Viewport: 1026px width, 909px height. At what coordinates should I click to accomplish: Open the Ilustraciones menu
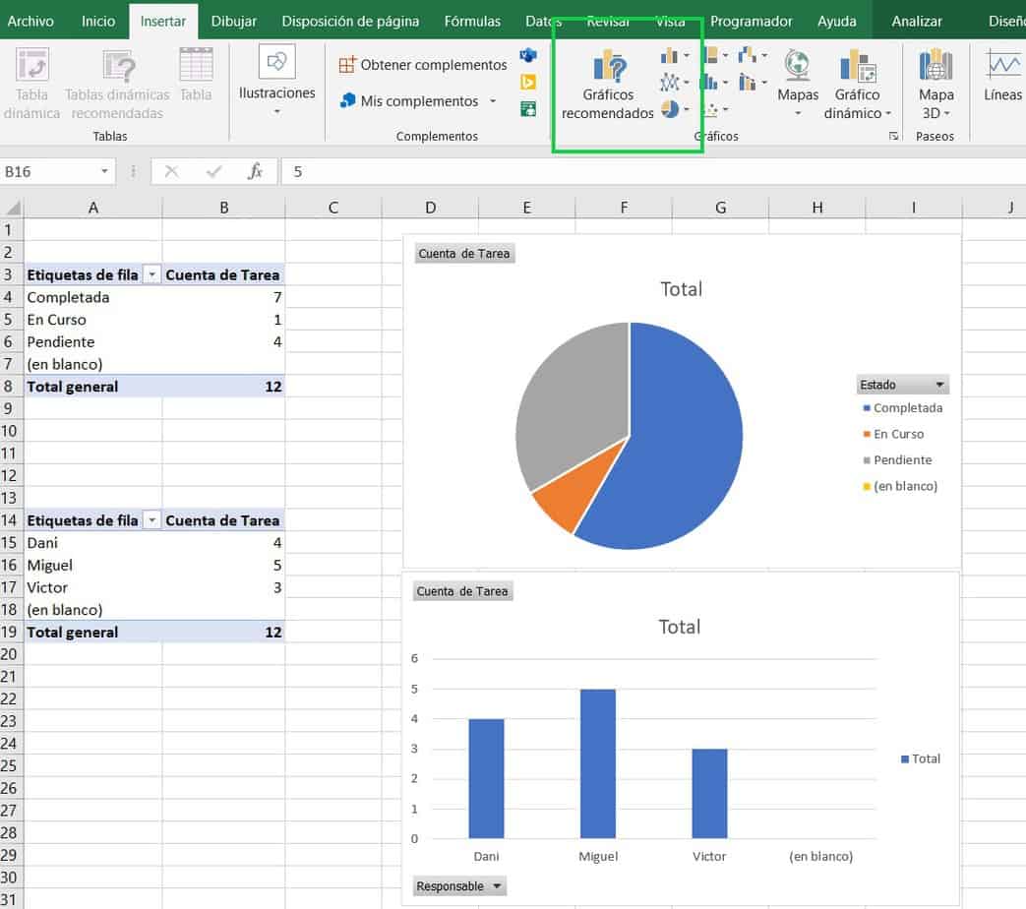[x=276, y=80]
